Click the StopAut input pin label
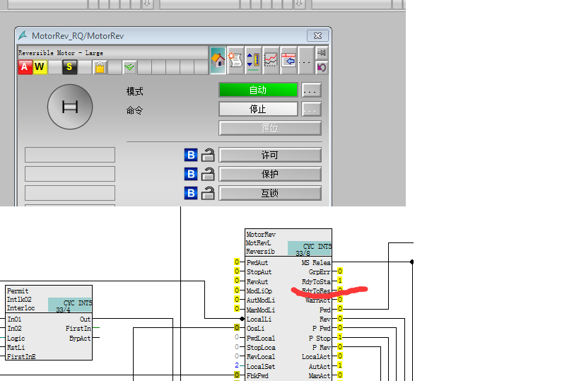Image resolution: width=579 pixels, height=381 pixels. tap(259, 271)
